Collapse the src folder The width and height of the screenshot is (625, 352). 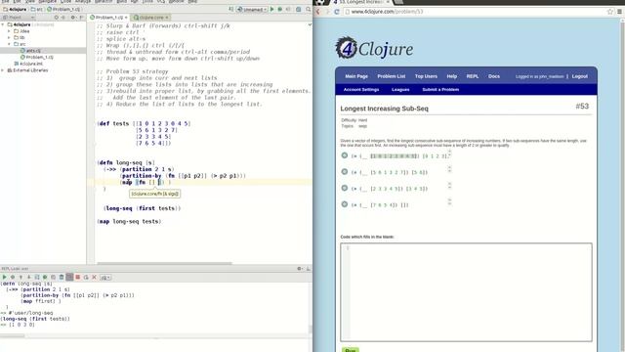tap(9, 44)
